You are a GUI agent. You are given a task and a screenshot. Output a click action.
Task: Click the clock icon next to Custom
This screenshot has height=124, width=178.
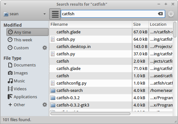(10, 48)
